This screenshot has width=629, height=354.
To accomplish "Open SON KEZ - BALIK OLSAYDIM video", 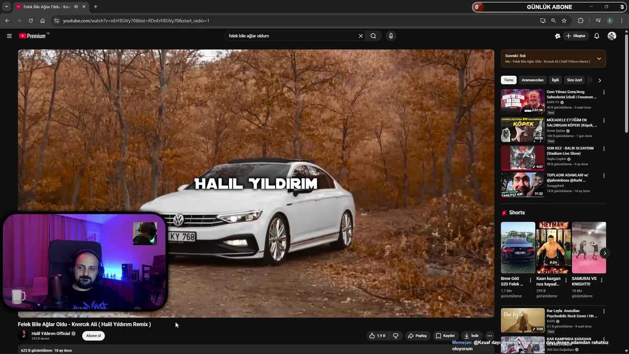I will [522, 157].
